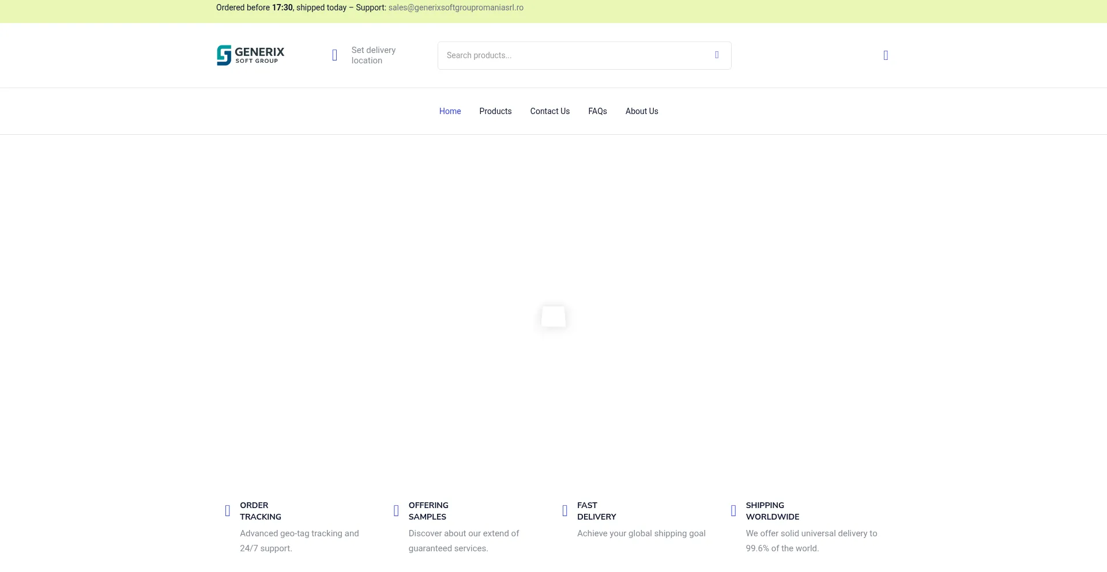Click the 'Ordered before 17:30, shipped today' notice
This screenshot has width=1107, height=572.
tap(281, 7)
